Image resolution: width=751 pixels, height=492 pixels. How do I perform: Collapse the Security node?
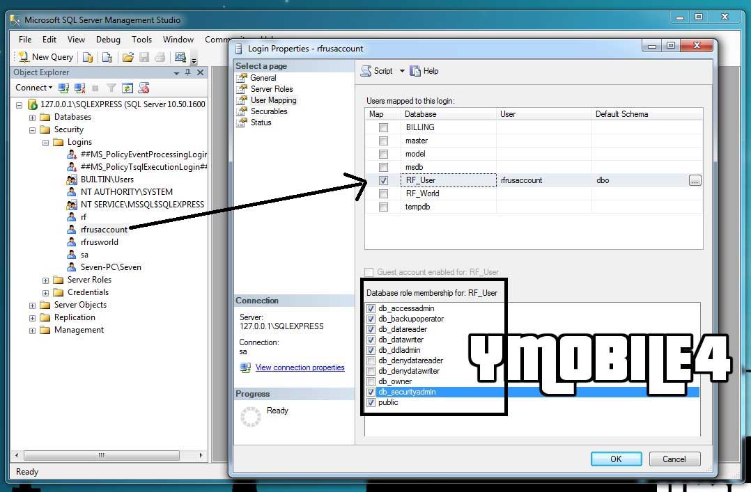point(32,129)
